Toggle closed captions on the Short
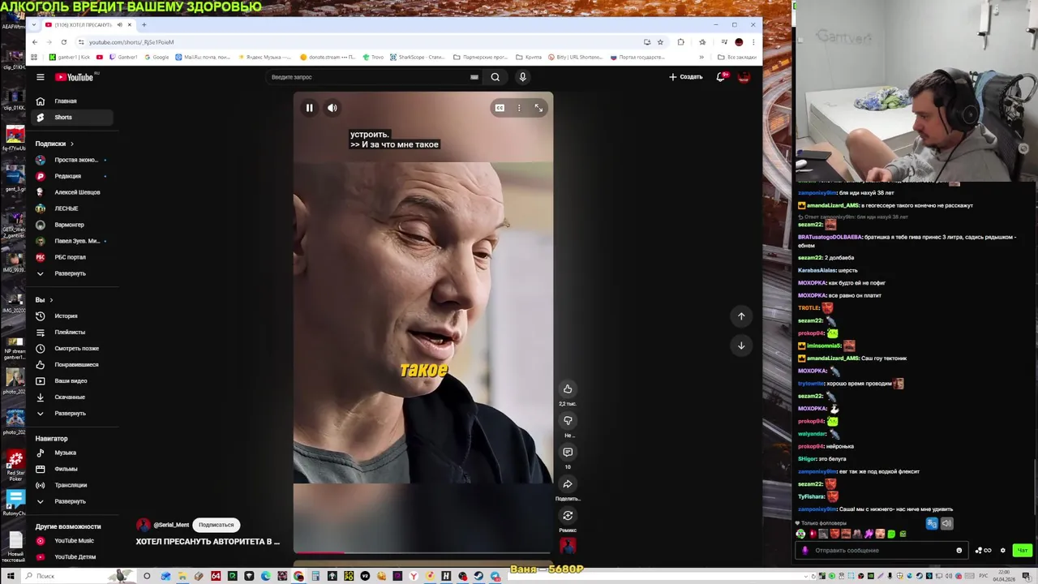This screenshot has width=1038, height=584. (x=500, y=108)
